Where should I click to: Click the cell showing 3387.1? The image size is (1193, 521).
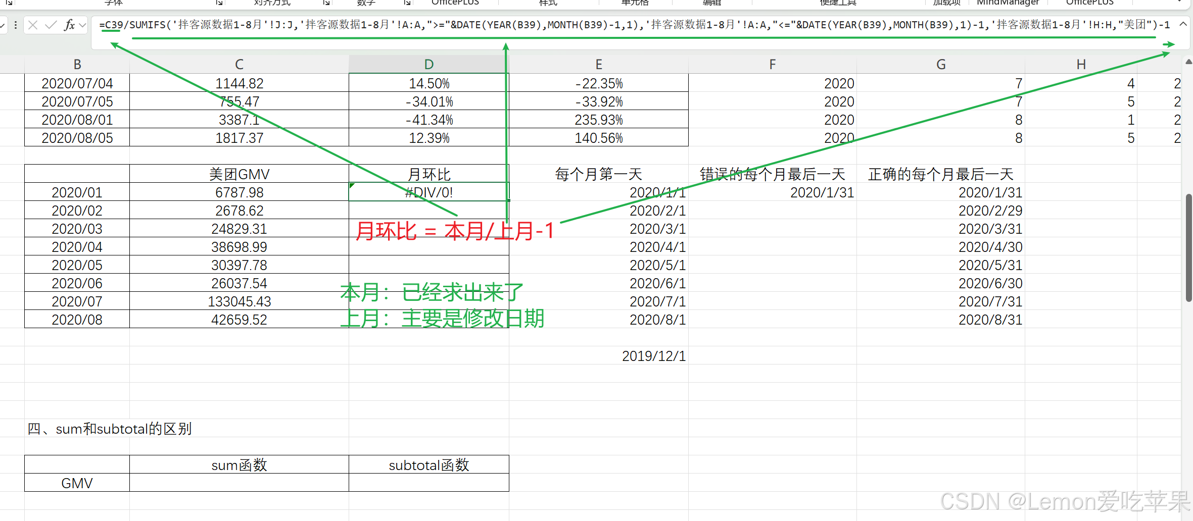(239, 119)
